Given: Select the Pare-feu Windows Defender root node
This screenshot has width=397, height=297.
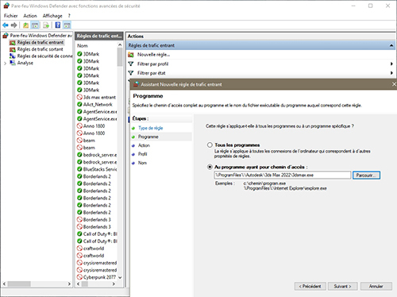Looking at the screenshot, I should [x=40, y=36].
